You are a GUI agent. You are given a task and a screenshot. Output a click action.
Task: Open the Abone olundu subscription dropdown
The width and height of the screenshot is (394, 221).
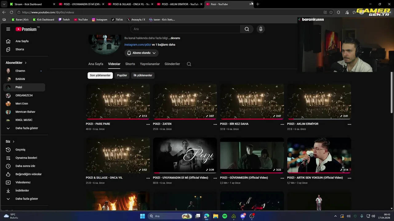point(141,53)
